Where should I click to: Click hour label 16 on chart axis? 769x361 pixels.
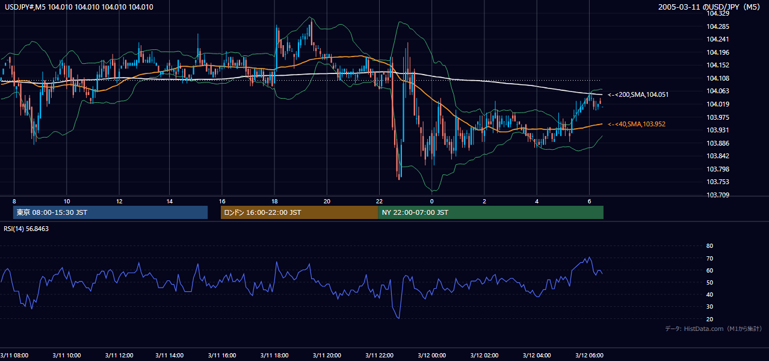222,201
